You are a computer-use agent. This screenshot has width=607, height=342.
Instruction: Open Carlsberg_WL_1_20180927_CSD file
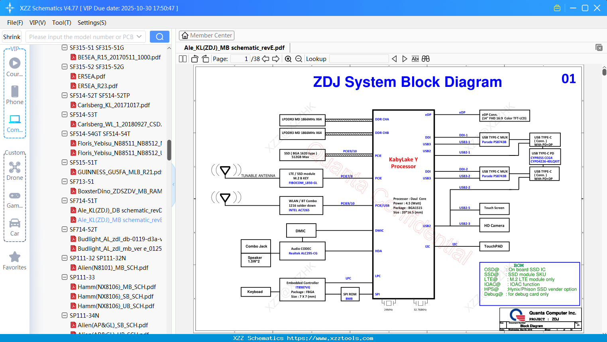pyautogui.click(x=120, y=124)
